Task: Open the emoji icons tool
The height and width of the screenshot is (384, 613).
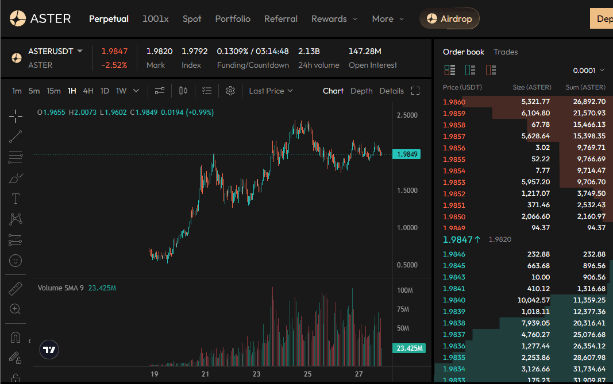Action: coord(16,261)
